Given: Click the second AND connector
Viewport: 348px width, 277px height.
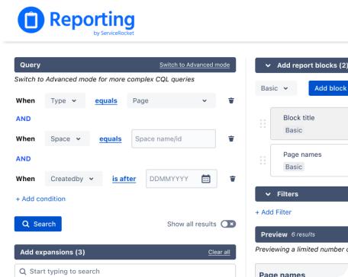Looking at the screenshot, I should [24, 159].
